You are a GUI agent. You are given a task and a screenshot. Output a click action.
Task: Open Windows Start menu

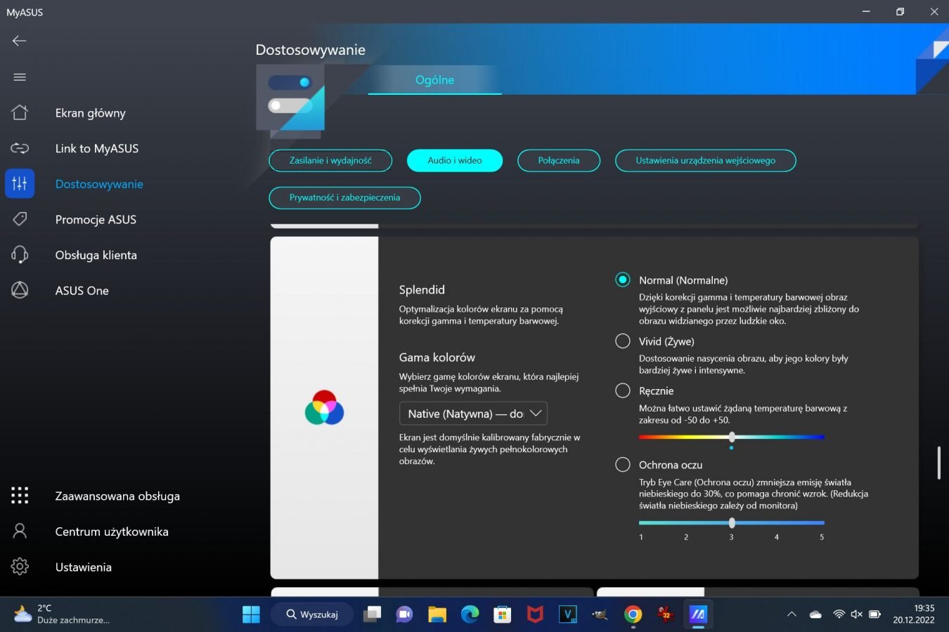pyautogui.click(x=251, y=614)
